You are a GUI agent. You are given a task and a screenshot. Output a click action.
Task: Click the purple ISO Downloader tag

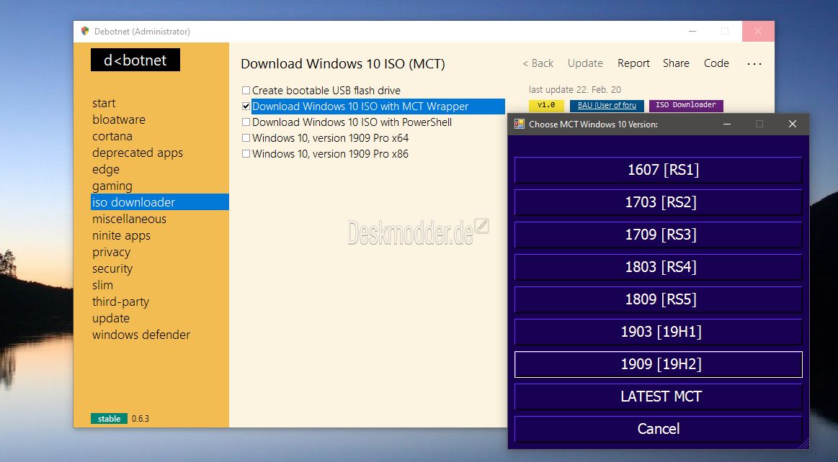[686, 105]
